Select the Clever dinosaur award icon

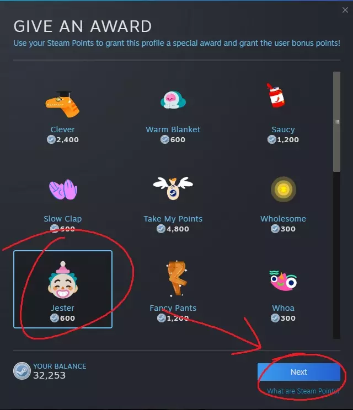[62, 104]
